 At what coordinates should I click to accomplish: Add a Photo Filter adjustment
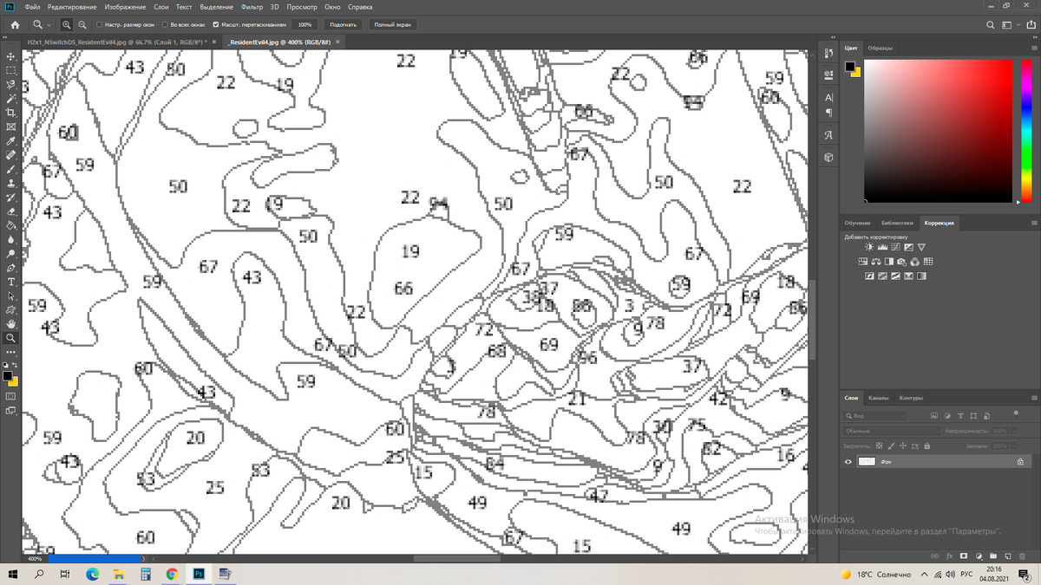[x=902, y=262]
